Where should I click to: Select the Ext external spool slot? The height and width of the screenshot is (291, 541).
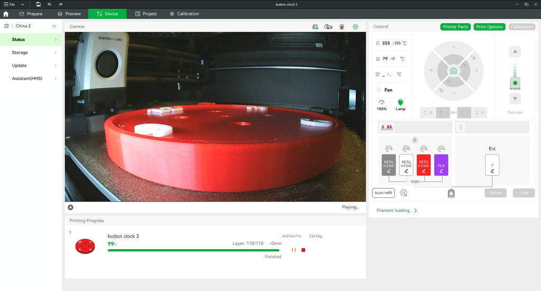tap(492, 165)
